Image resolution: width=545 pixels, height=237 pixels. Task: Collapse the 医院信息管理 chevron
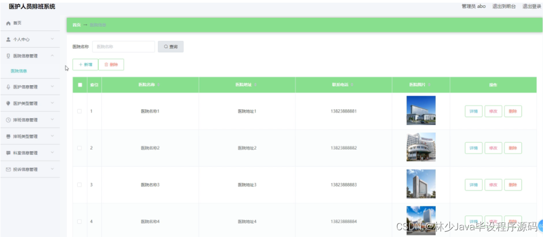pyautogui.click(x=52, y=55)
